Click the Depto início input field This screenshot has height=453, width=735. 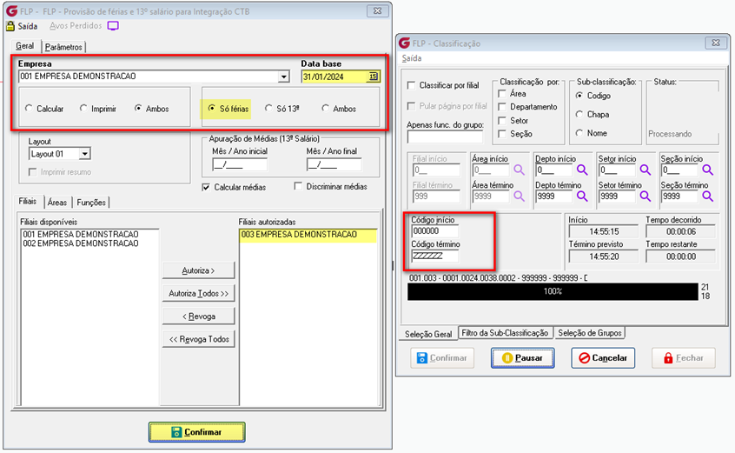click(x=555, y=170)
